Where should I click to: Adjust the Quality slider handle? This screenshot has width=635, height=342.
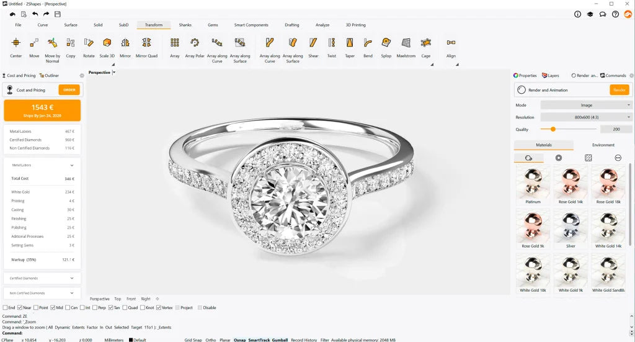coord(553,129)
